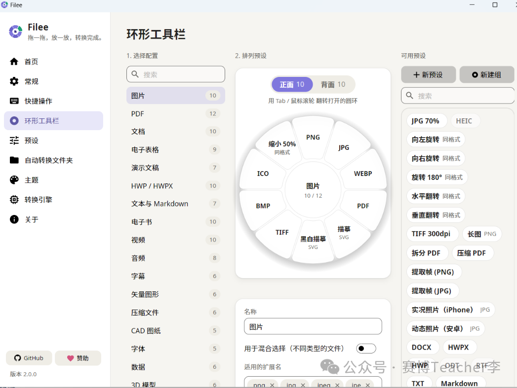
Task: Click the info icon beside 关于
Action: coord(14,219)
